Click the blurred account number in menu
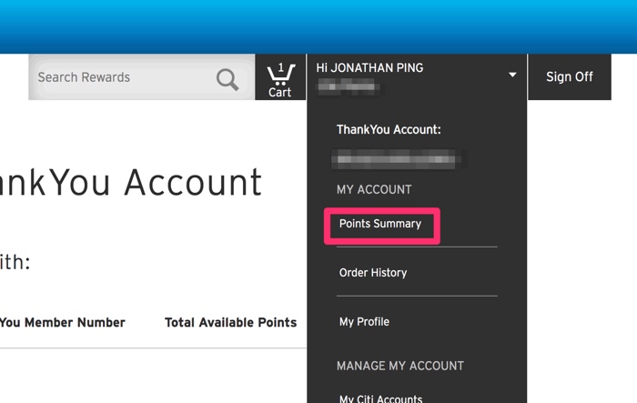Screen dimensions: 637x403 coord(400,160)
